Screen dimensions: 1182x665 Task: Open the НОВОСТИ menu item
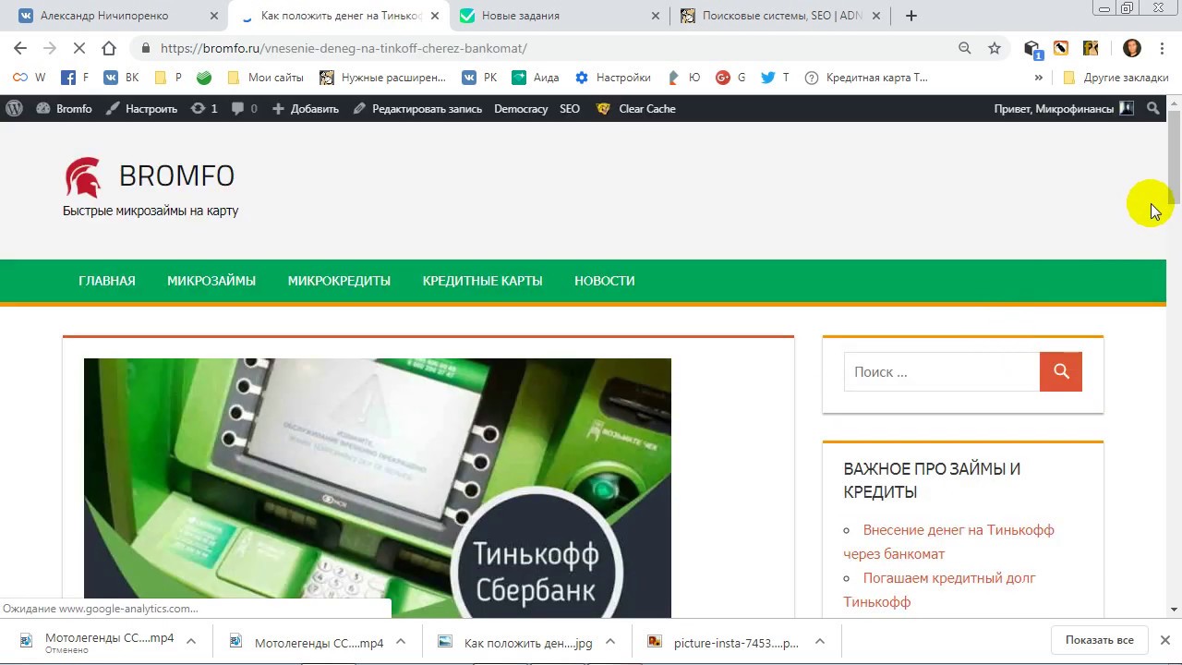coord(604,281)
